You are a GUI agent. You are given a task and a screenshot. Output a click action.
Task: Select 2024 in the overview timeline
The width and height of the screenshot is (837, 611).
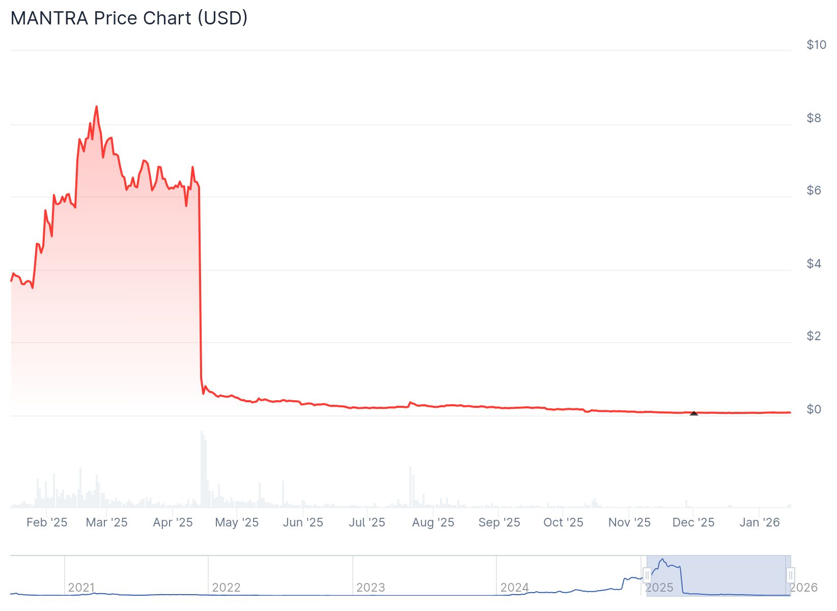pyautogui.click(x=515, y=588)
